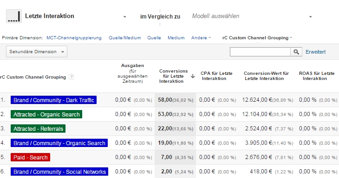Click the 22,00 conversions value

pos(165,129)
